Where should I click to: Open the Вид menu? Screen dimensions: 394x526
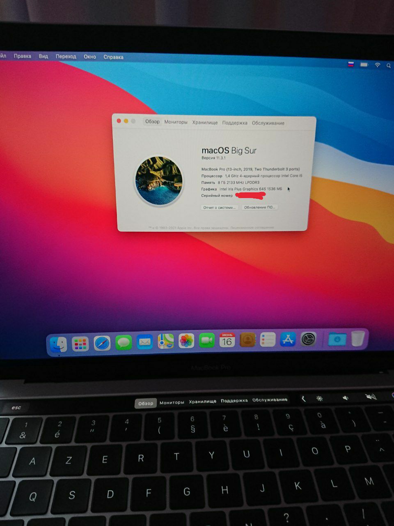pyautogui.click(x=44, y=56)
